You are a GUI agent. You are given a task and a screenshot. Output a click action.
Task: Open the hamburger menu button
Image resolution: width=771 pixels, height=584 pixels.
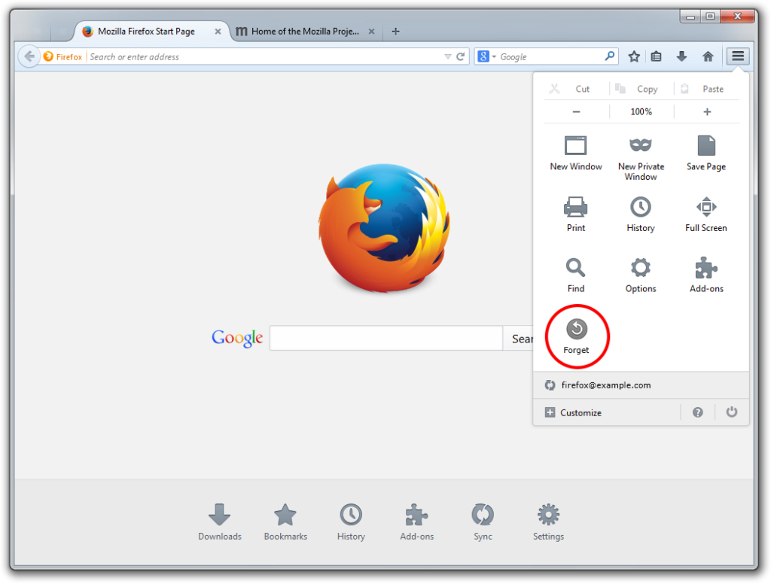(x=738, y=56)
